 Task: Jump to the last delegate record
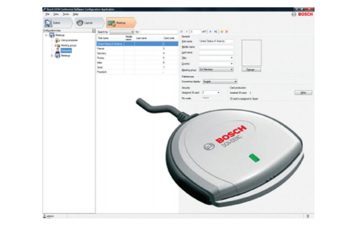[x=215, y=32]
